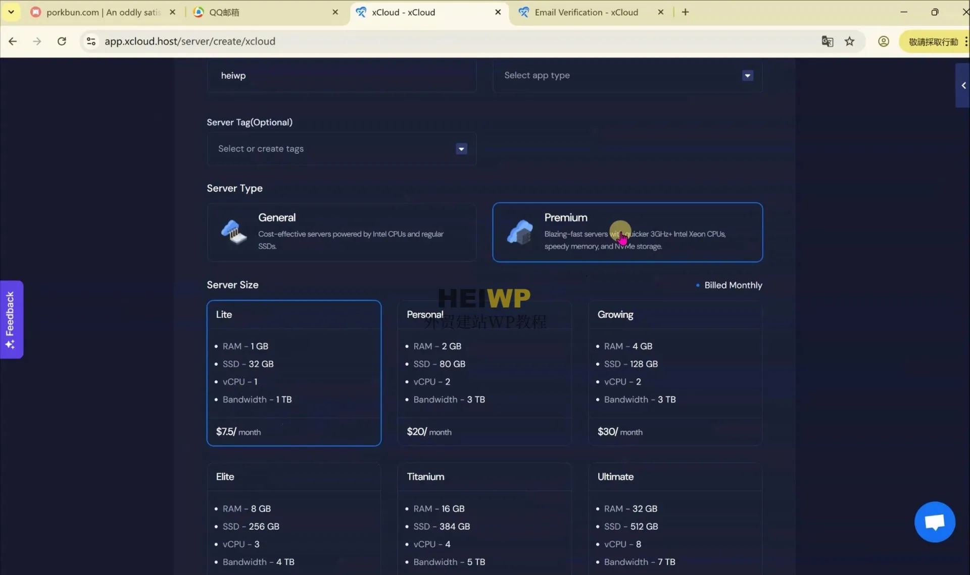The width and height of the screenshot is (970, 575).
Task: Open Google Translate in the address bar
Action: [828, 41]
